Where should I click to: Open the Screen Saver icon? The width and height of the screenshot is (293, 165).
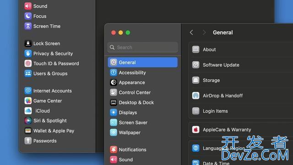pos(114,122)
